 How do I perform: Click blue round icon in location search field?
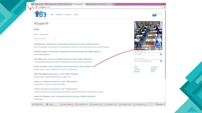pyautogui.click(x=161, y=61)
